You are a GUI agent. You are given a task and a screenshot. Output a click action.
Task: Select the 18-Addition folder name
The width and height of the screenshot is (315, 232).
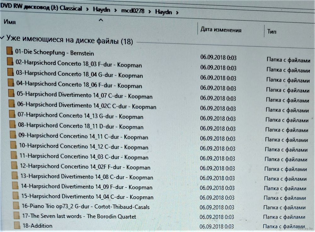click(x=37, y=226)
